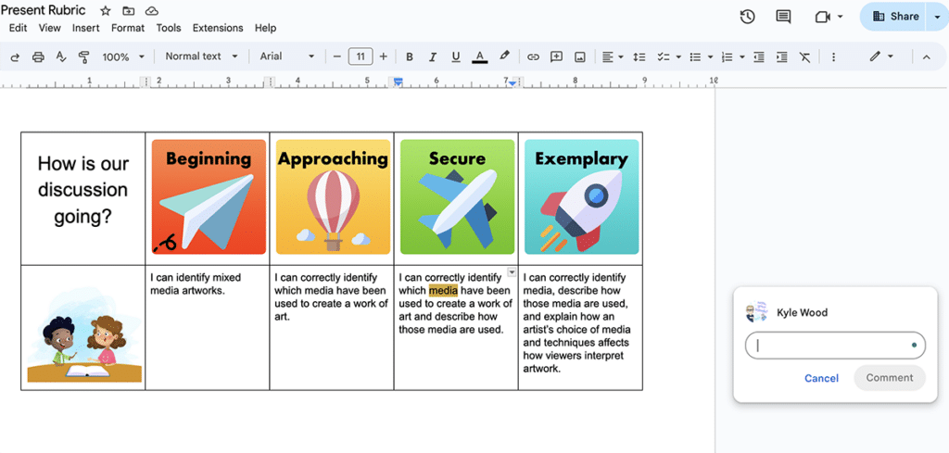Decrease font size with the minus button
The width and height of the screenshot is (949, 453).
pos(337,57)
